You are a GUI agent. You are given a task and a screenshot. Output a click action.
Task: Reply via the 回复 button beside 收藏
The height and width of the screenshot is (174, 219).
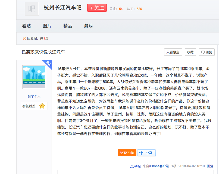[x=207, y=52]
